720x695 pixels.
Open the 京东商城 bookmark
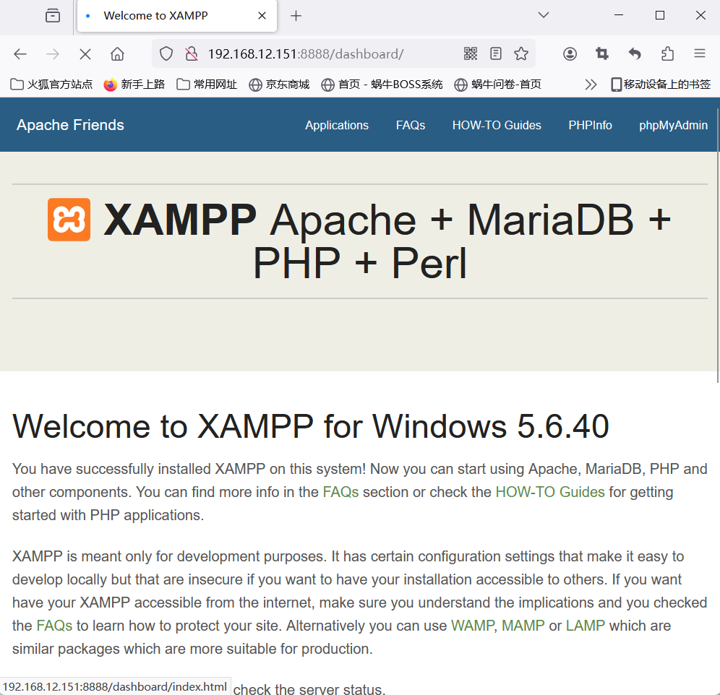pos(279,85)
